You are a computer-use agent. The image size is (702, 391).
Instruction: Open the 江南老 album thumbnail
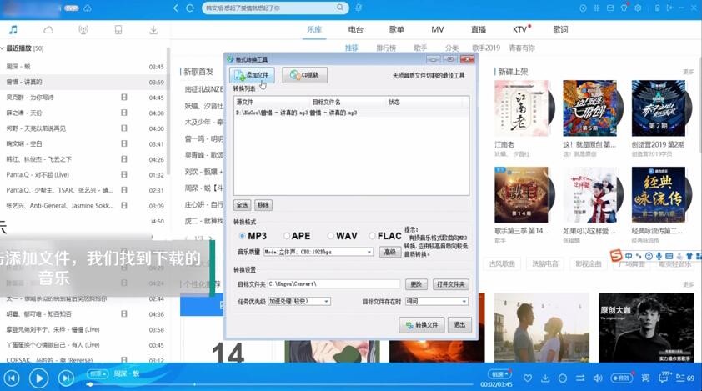(522, 108)
